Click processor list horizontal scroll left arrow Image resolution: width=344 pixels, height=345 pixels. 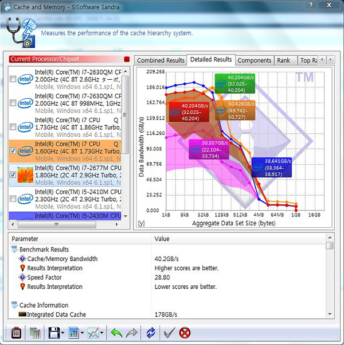coord(13,224)
